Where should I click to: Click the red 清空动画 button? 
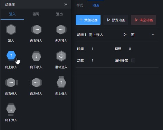[x=143, y=20]
